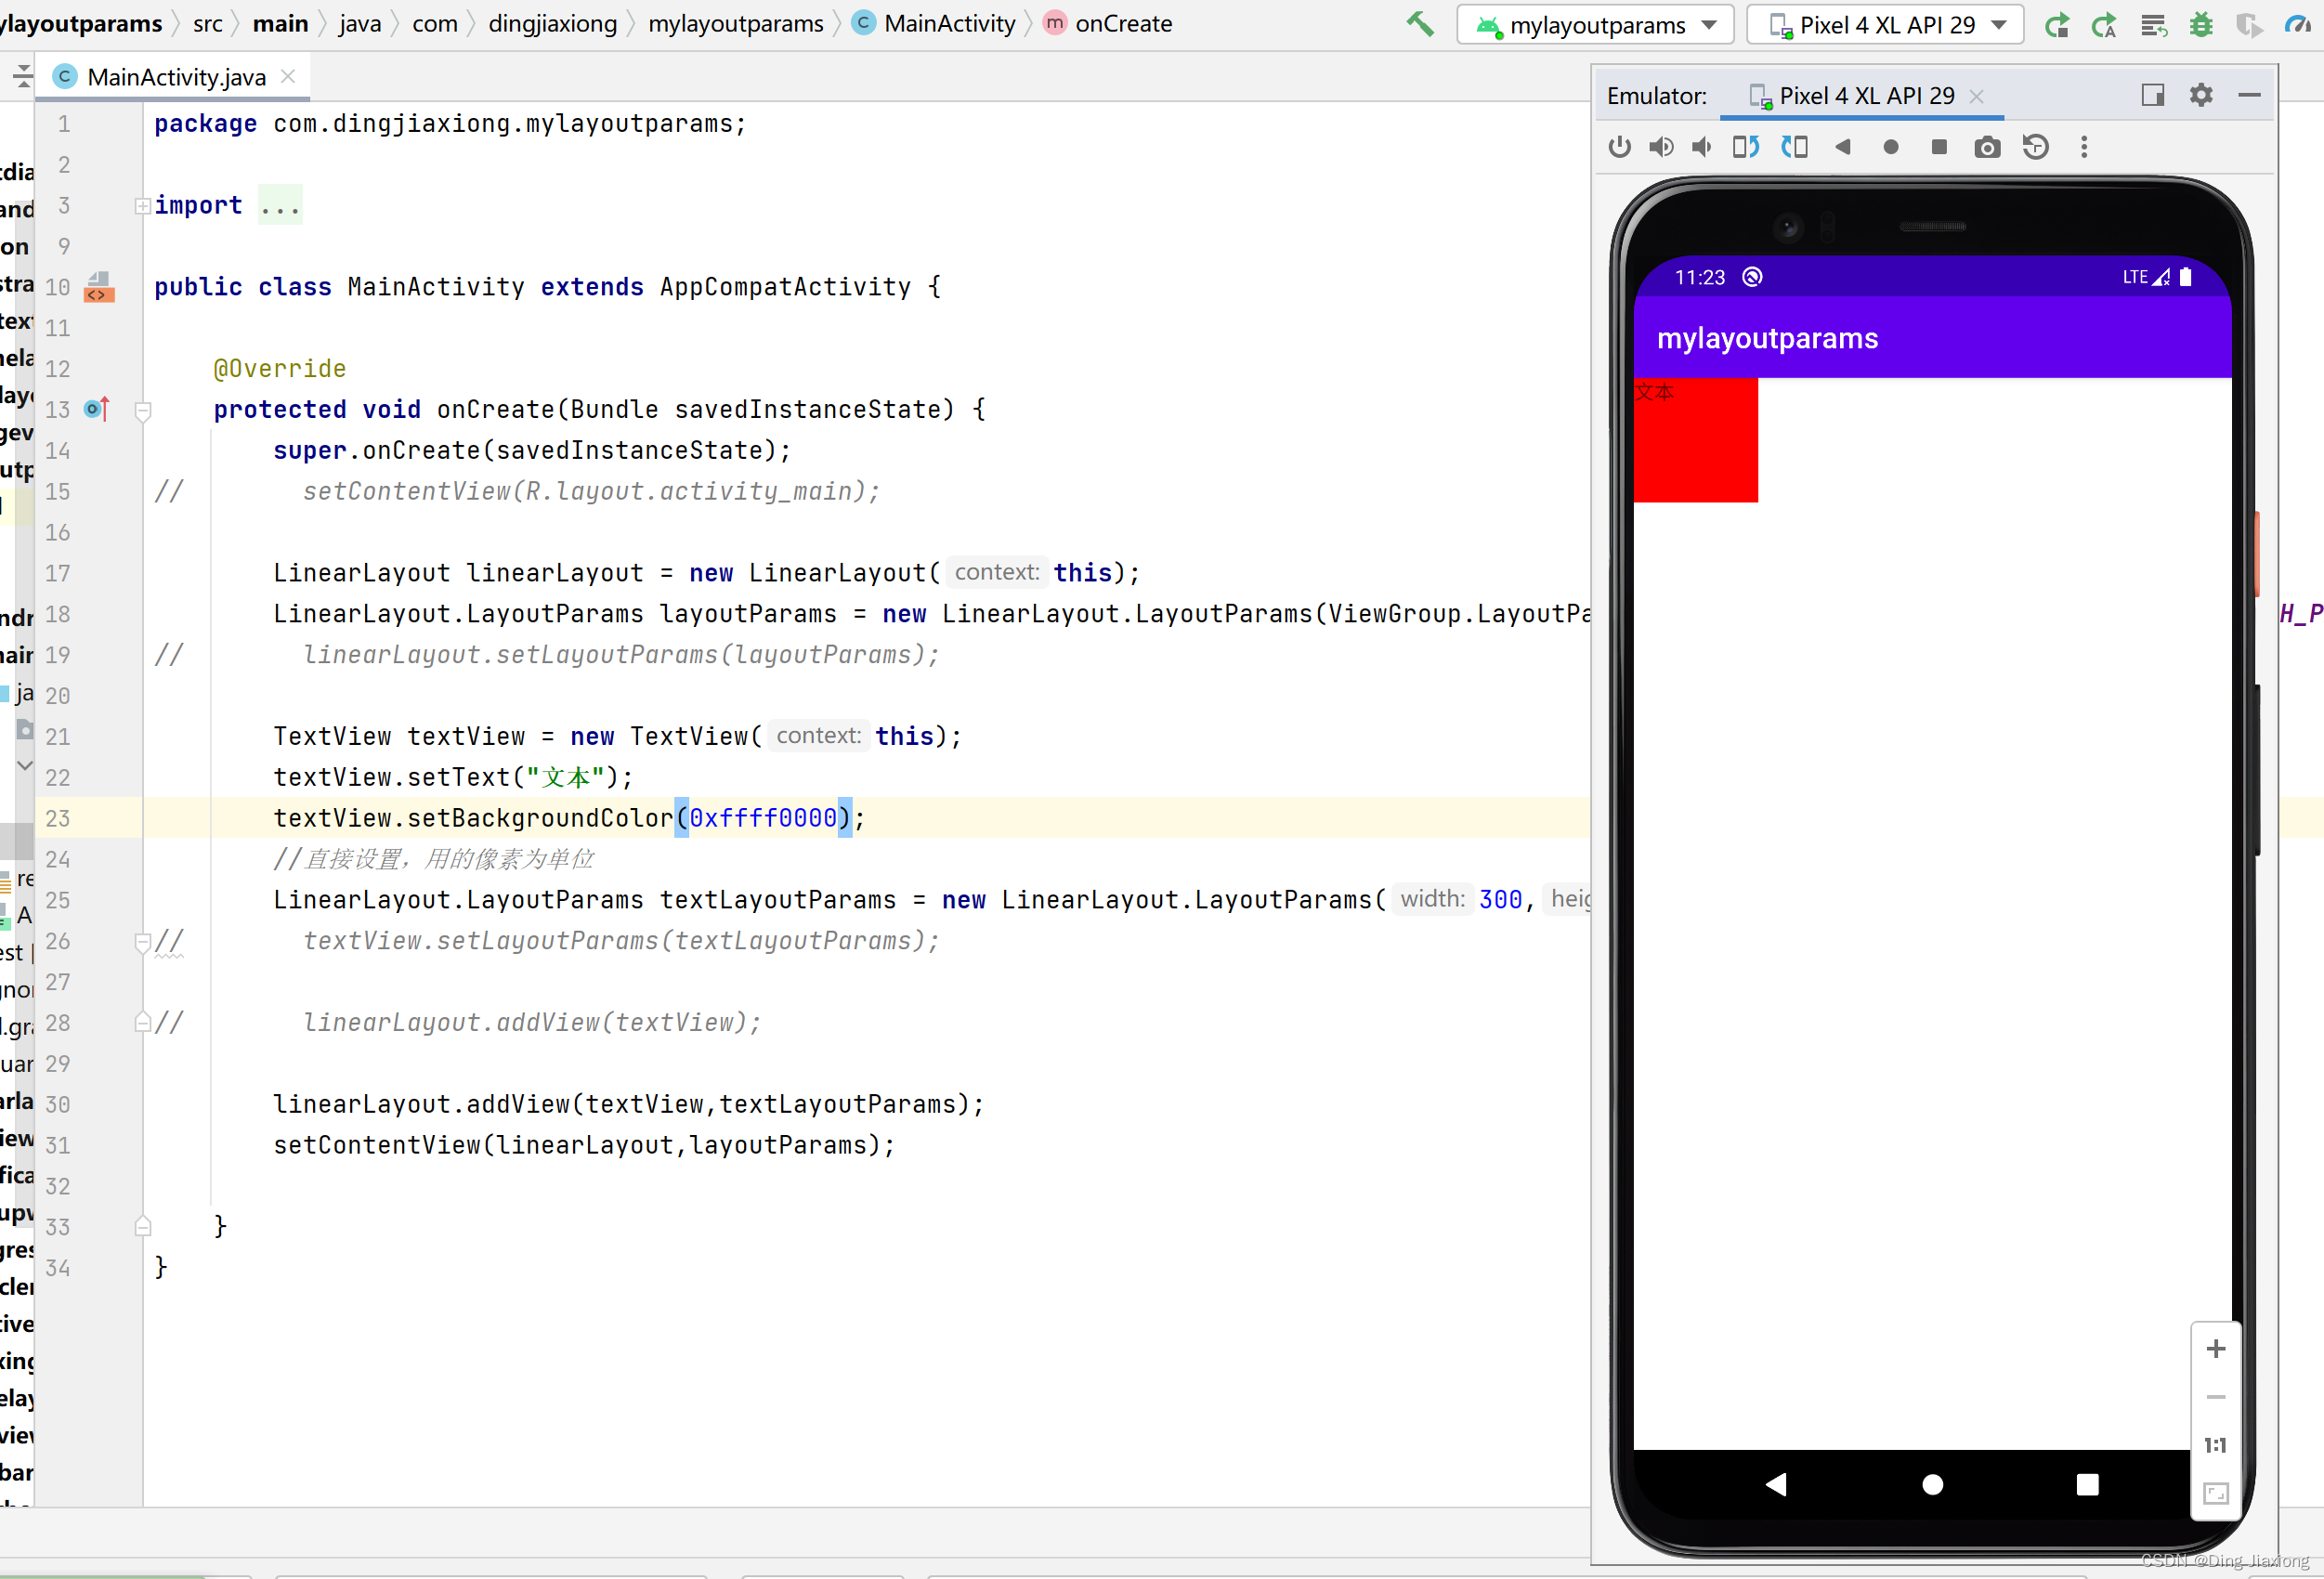The image size is (2324, 1579).
Task: Expand the folded import block on line 3
Action: pyautogui.click(x=143, y=206)
